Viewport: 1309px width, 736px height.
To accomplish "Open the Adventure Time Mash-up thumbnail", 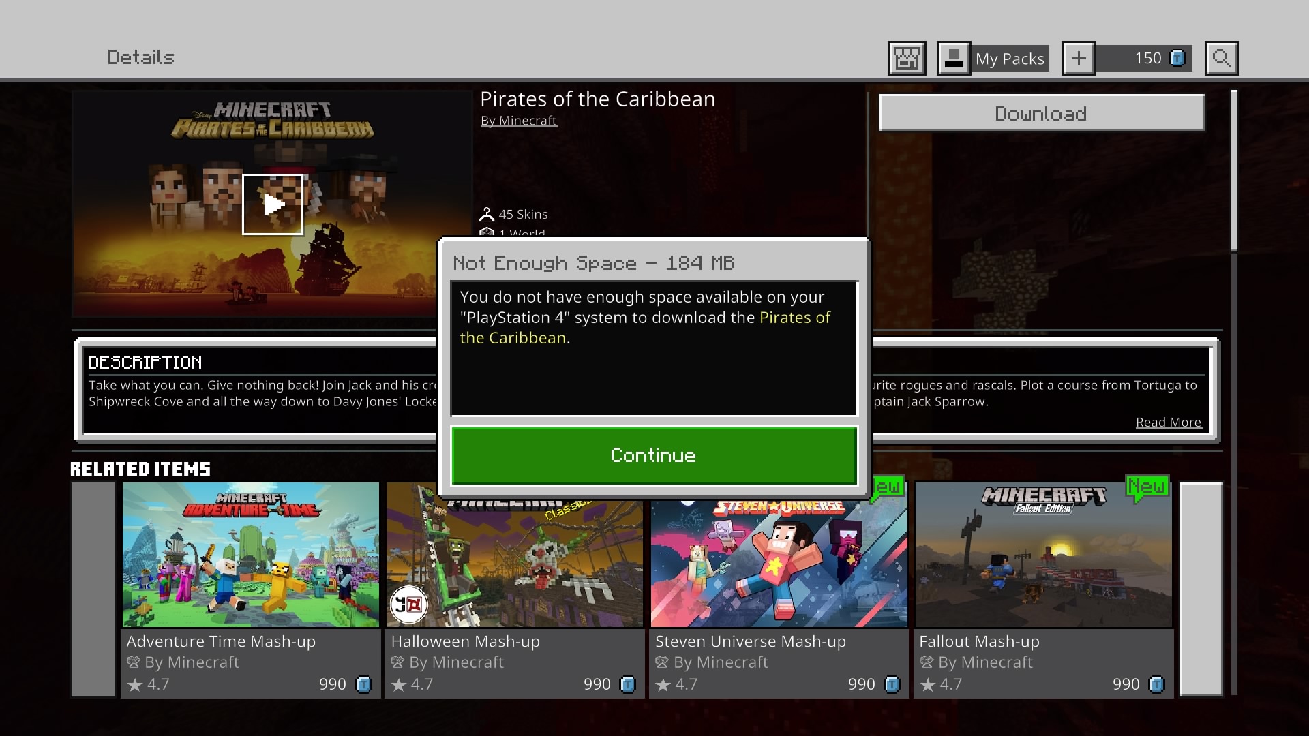I will click(x=251, y=555).
